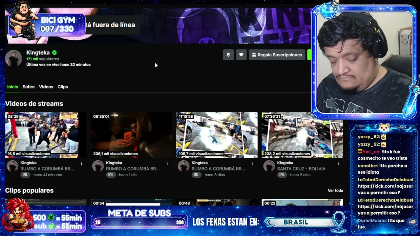Click the notification bell icon beside the heart
The height and width of the screenshot is (236, 420).
pyautogui.click(x=228, y=55)
